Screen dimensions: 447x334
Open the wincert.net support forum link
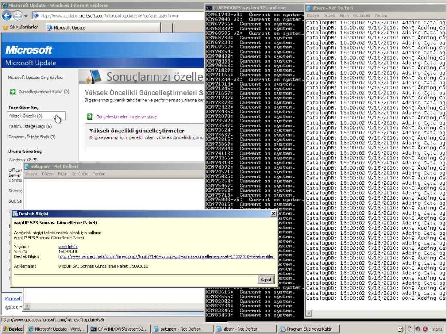[x=166, y=256]
